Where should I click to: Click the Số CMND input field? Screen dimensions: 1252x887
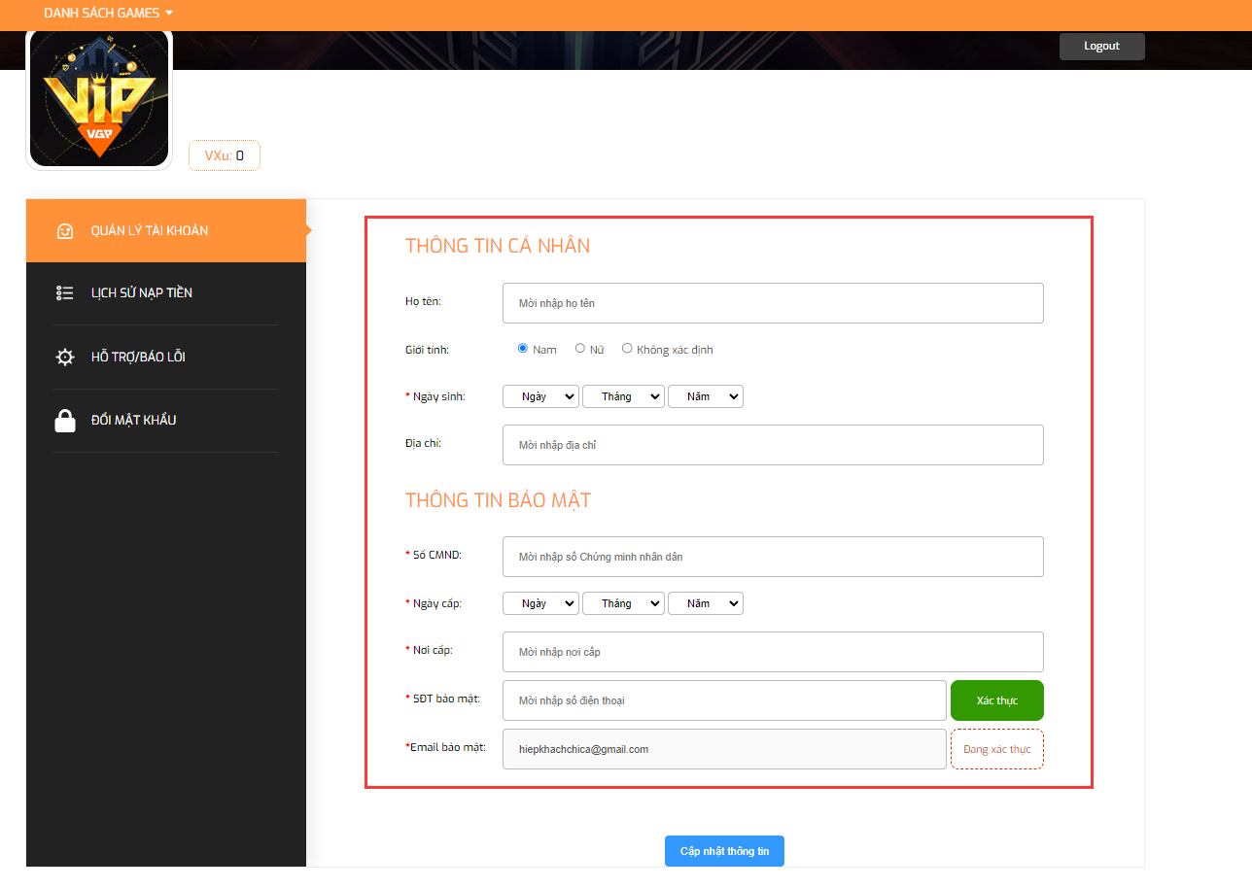coord(773,557)
